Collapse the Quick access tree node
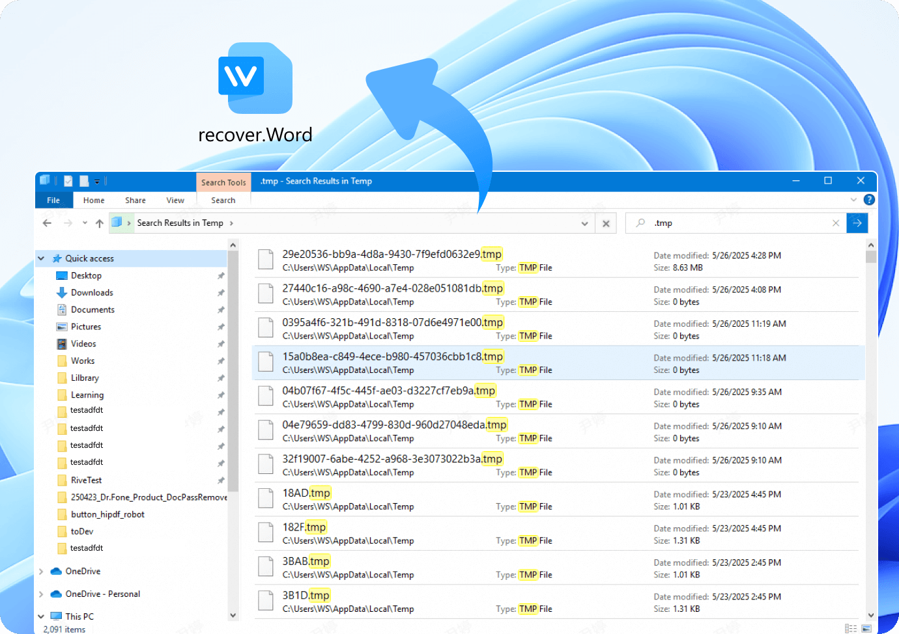This screenshot has height=634, width=899. pos(41,258)
